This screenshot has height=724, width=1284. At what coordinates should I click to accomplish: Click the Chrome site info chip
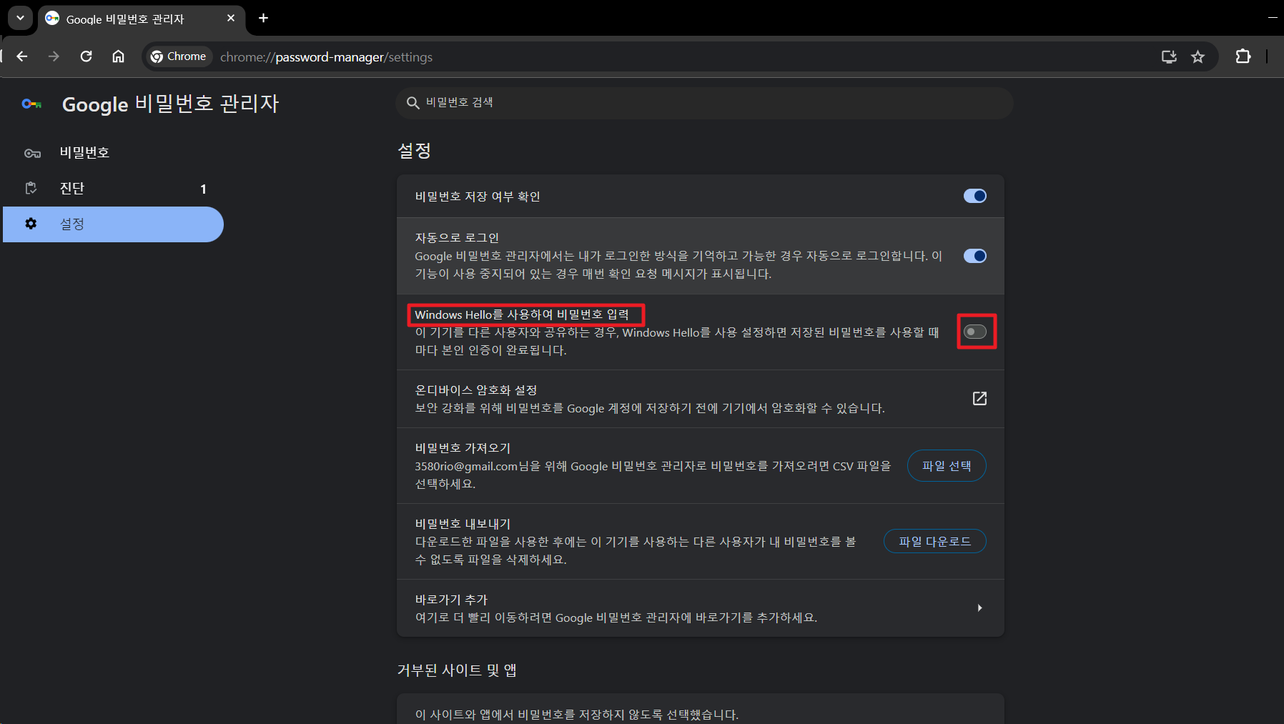[179, 56]
